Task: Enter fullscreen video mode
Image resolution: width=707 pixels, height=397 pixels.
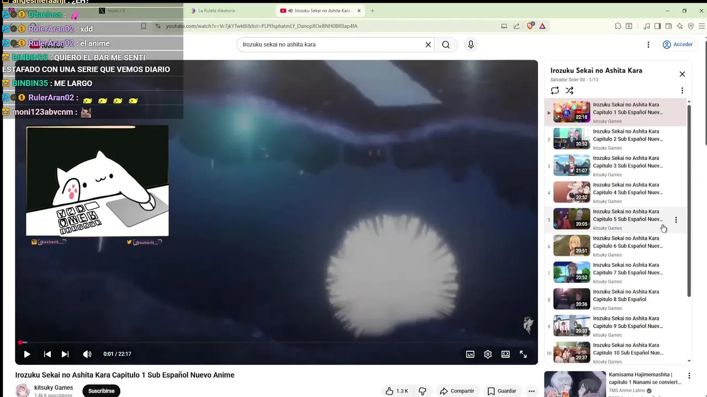Action: 523,355
